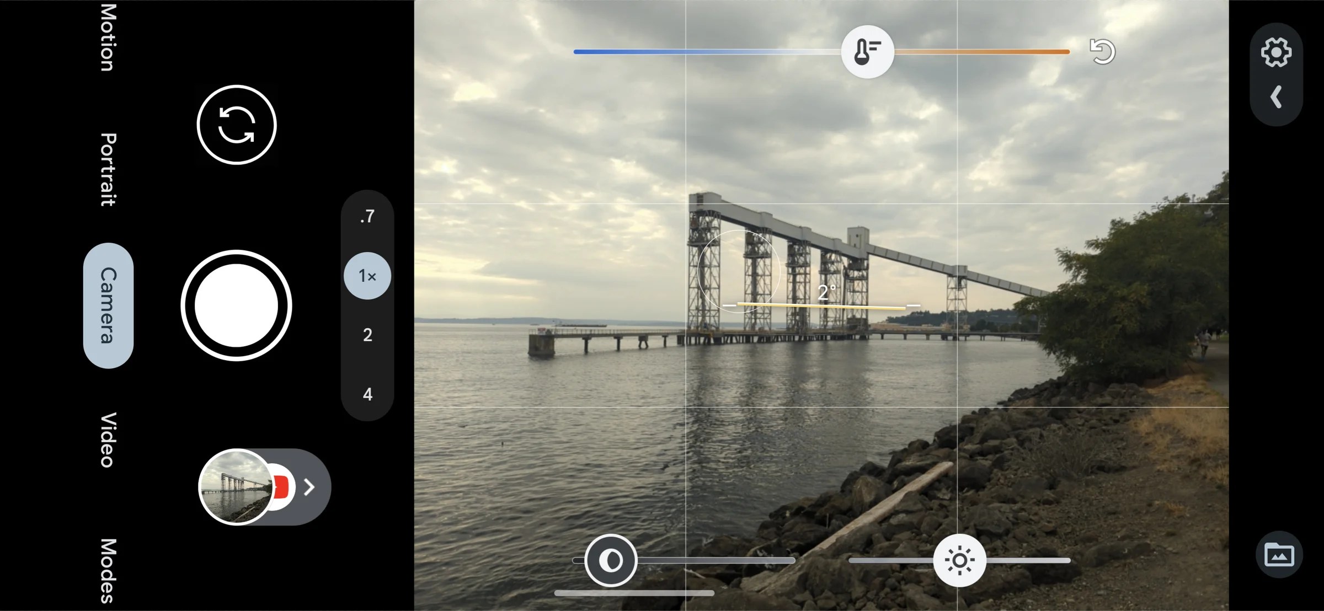Switch to Portrait mode

(106, 165)
